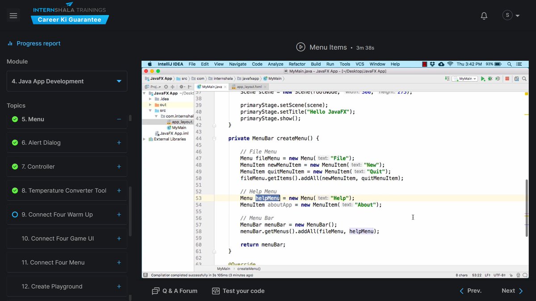
Task: Open Project Structure icon in toolbar
Action: pyautogui.click(x=516, y=79)
